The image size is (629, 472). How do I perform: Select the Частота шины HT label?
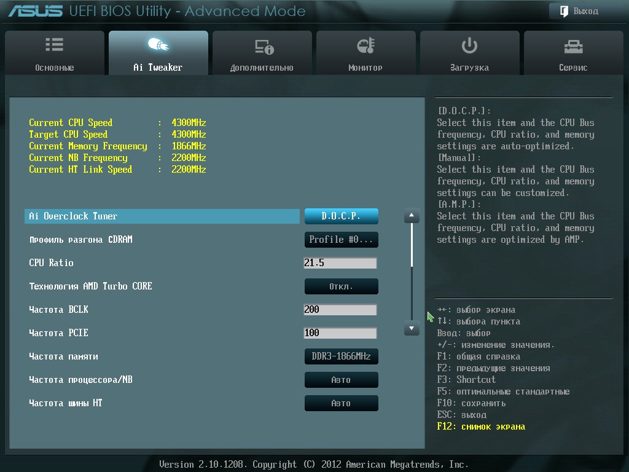pyautogui.click(x=65, y=403)
